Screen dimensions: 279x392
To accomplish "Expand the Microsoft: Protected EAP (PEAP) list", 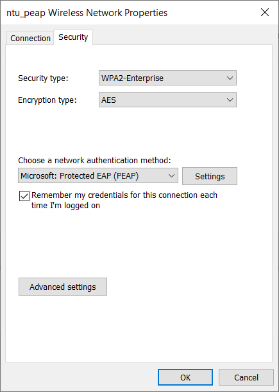I will tap(98, 175).
